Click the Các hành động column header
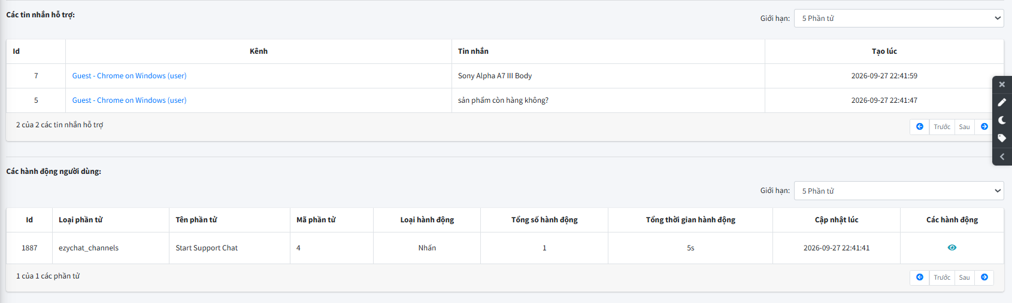 (x=952, y=220)
